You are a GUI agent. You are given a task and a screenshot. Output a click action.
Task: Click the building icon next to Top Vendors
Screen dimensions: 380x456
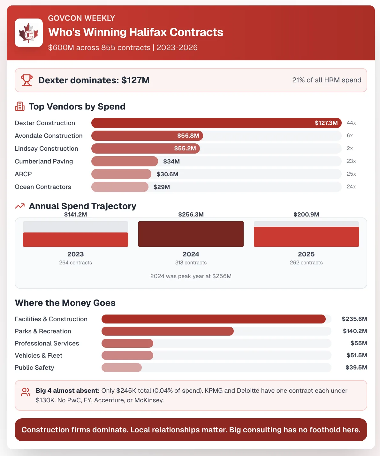(x=20, y=106)
